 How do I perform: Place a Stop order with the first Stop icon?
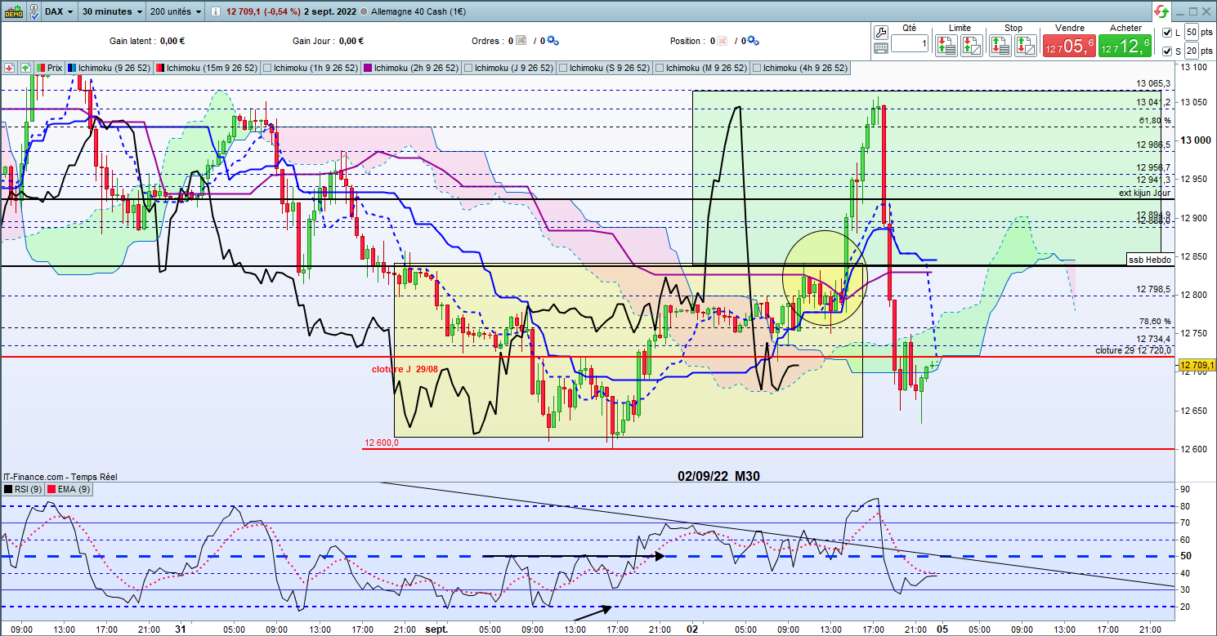(x=1000, y=46)
